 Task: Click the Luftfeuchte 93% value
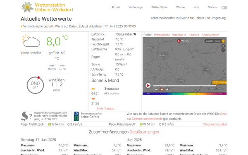[x=118, y=49]
